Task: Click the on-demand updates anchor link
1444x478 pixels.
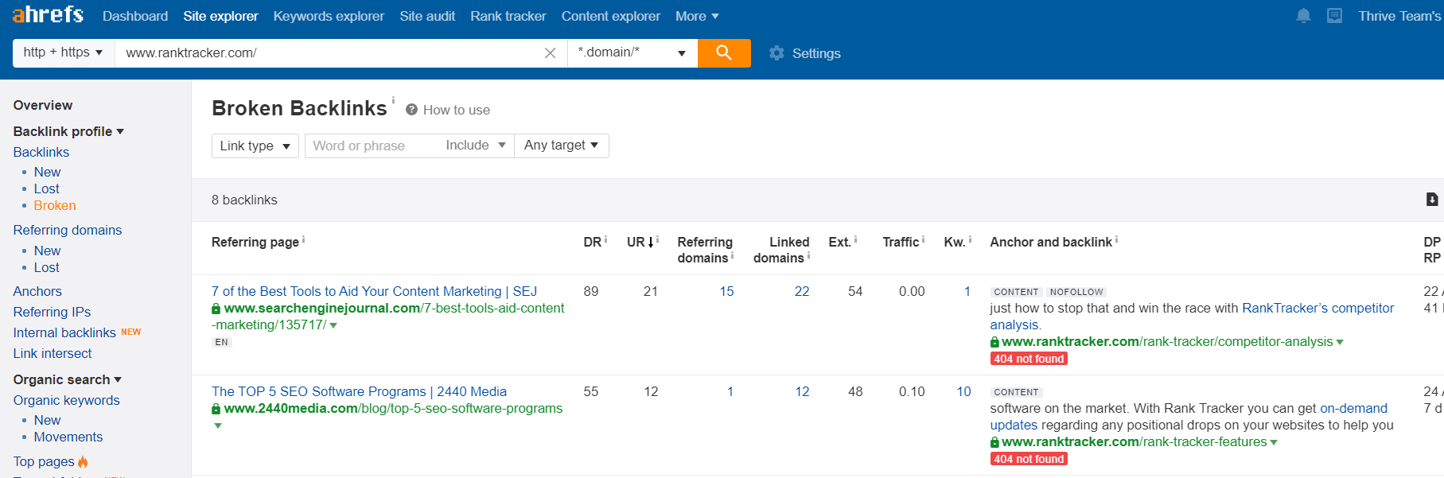Action: 1353,408
